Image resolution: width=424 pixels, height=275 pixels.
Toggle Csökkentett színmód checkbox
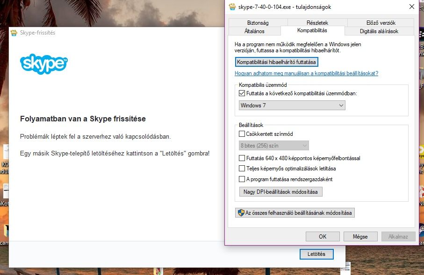point(242,134)
